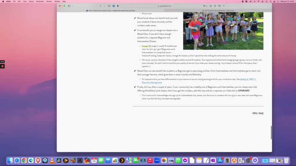This screenshot has width=296, height=166.
Task: Click the half-circle privacy shield icon
Action: (x=118, y=6)
